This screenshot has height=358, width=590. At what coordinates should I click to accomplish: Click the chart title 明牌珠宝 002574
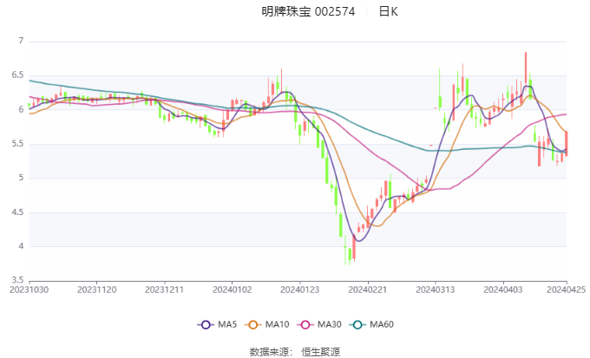click(x=308, y=11)
